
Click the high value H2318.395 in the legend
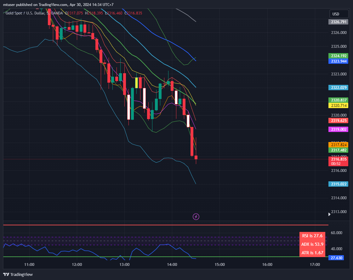(x=94, y=13)
